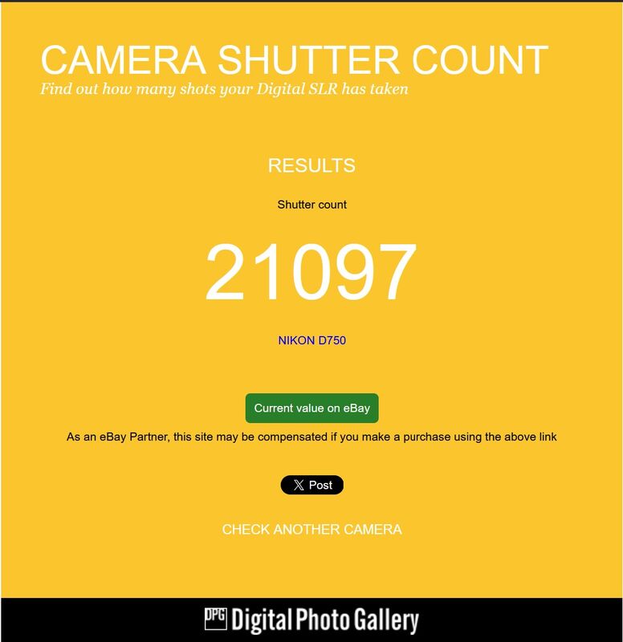Click the word Gallery in footer

[385, 620]
